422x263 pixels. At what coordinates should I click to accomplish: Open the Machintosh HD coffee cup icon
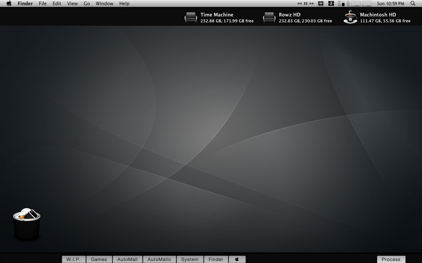coord(350,17)
